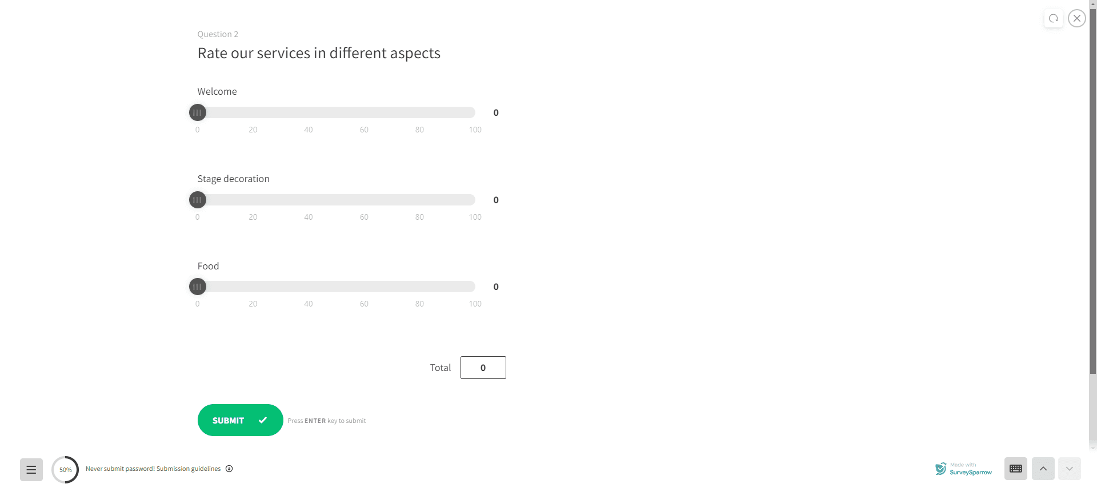
Task: Click the restart survey refresh icon
Action: (1054, 18)
